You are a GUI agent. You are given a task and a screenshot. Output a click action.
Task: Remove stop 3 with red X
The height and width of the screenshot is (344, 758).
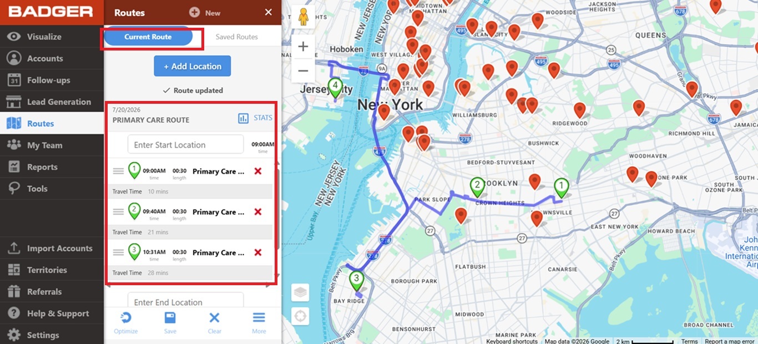coord(257,252)
